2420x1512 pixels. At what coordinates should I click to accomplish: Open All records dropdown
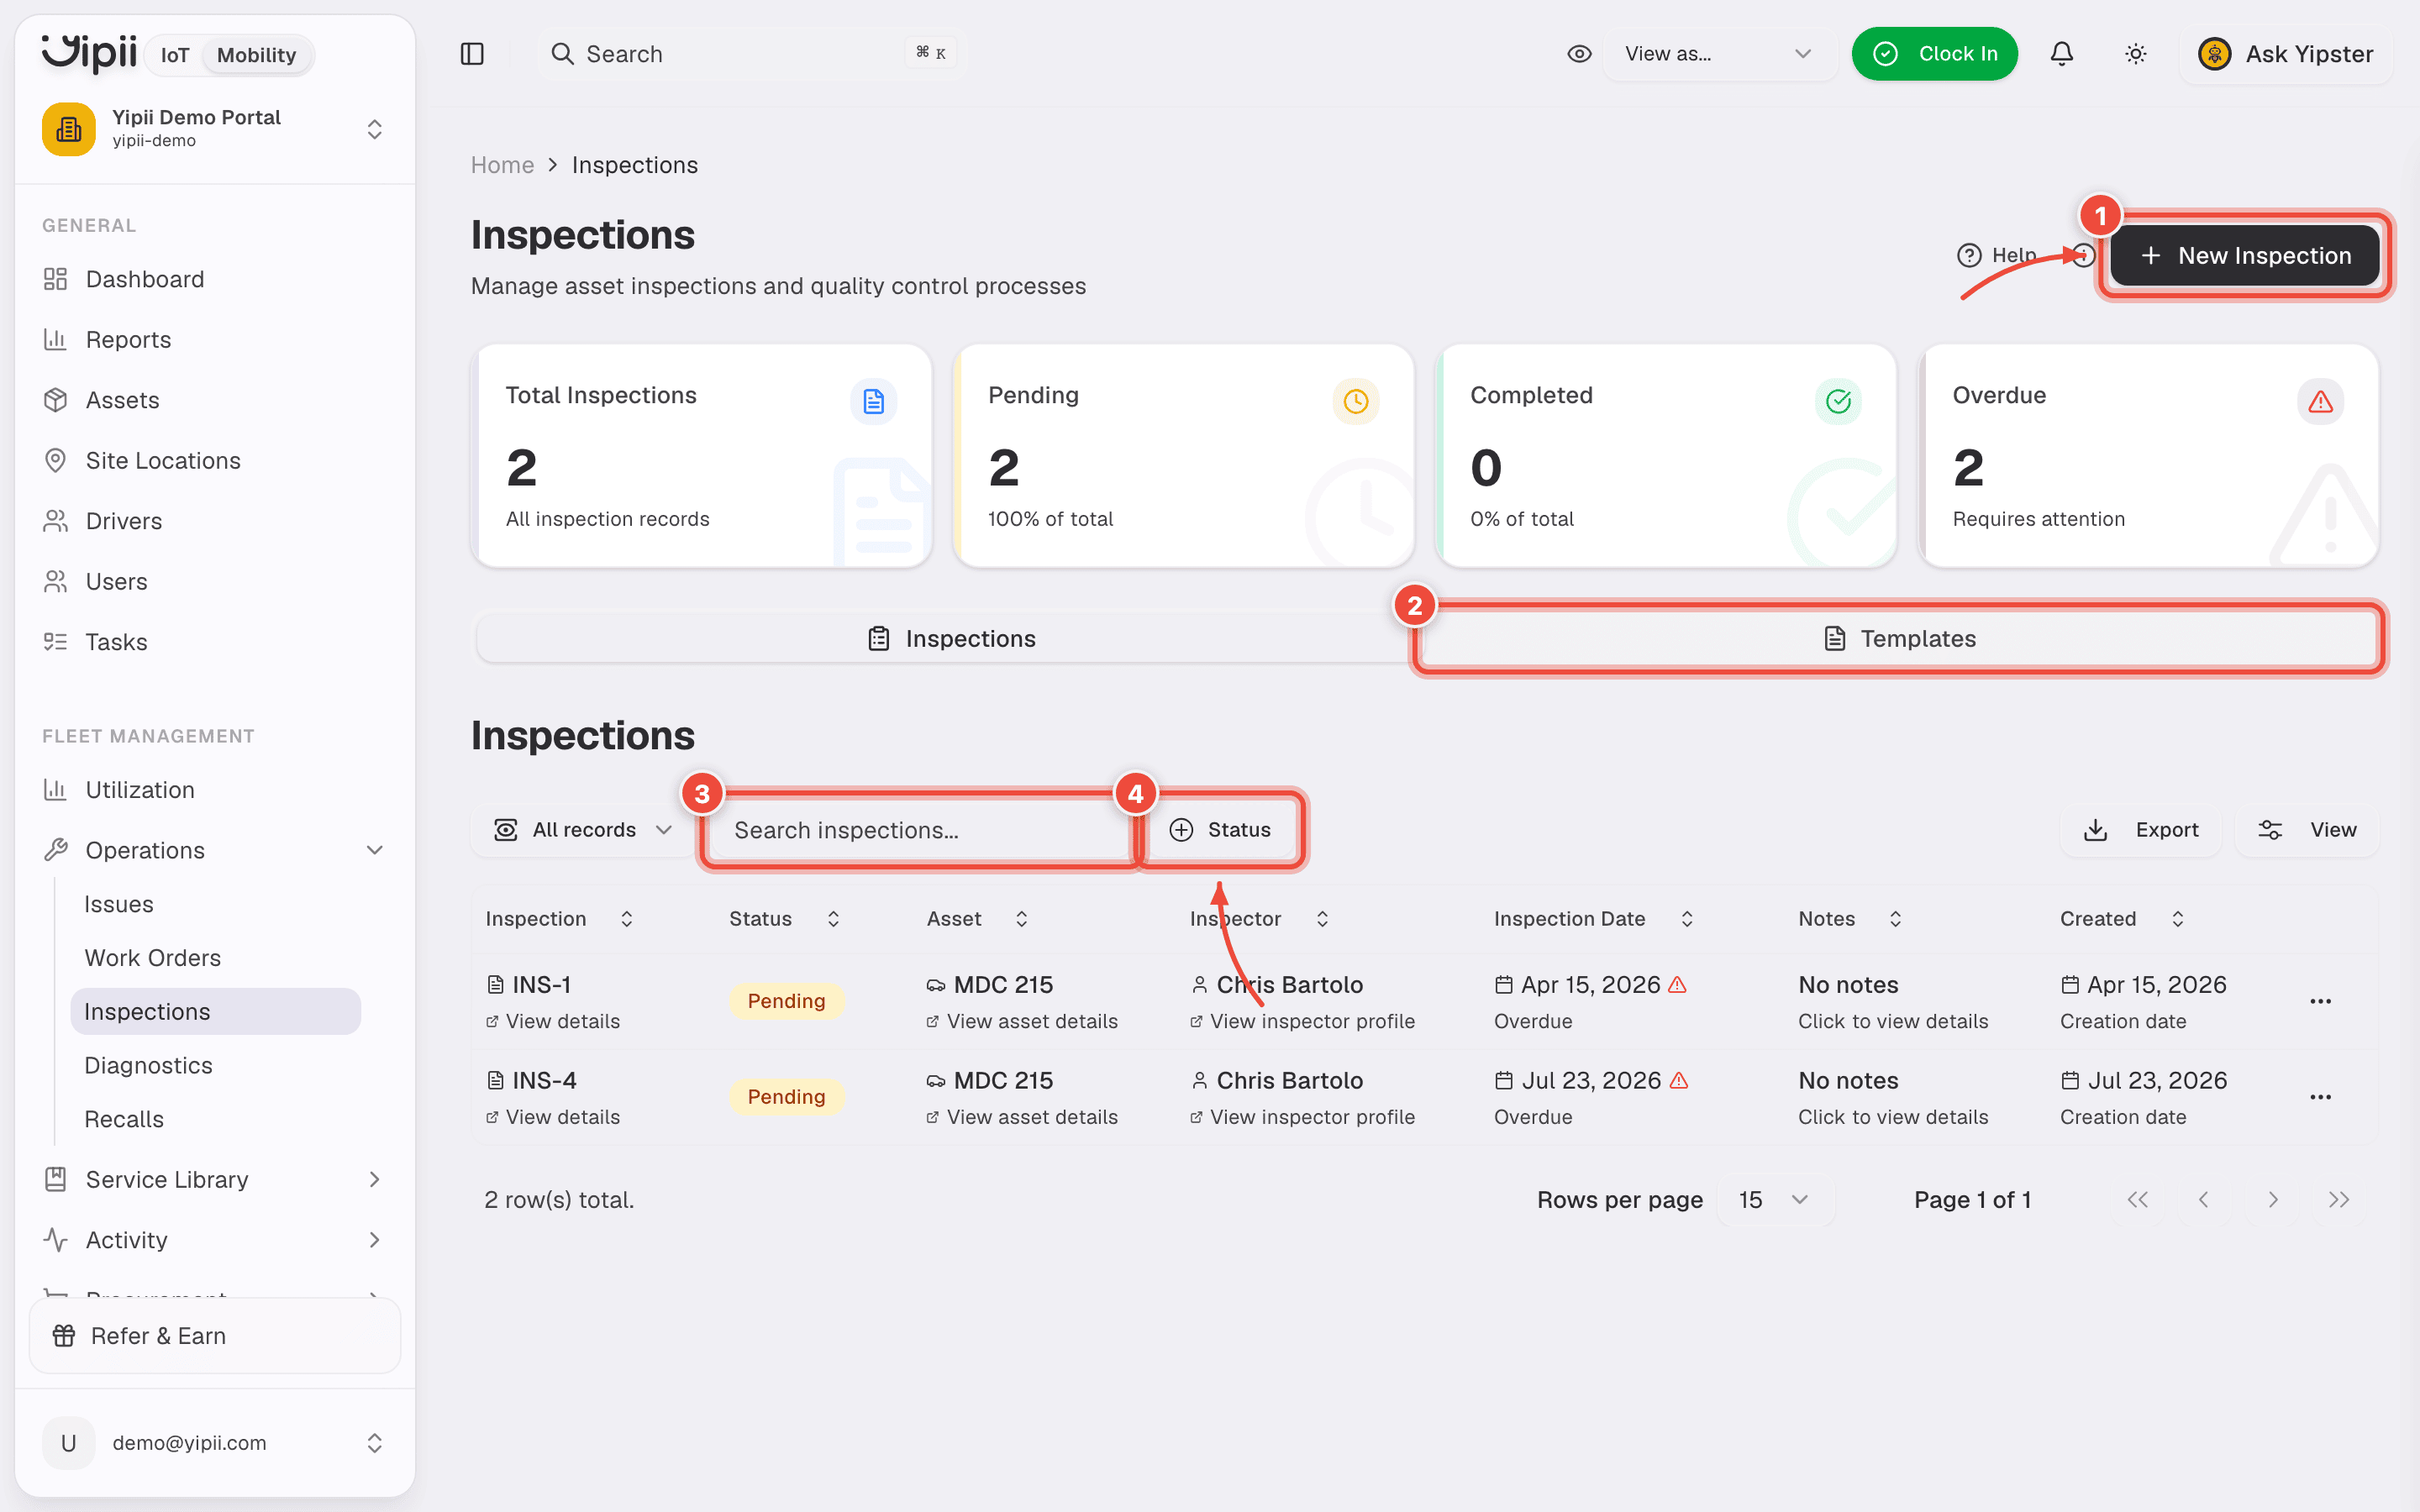coord(583,830)
